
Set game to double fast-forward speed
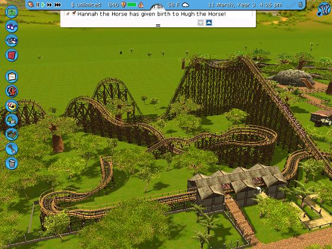(x=50, y=5)
